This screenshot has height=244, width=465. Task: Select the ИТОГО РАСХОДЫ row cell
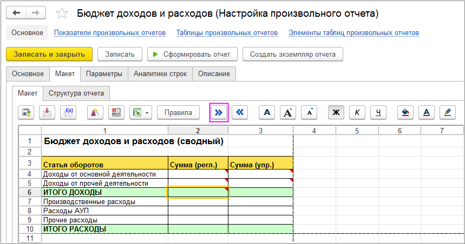point(104,229)
